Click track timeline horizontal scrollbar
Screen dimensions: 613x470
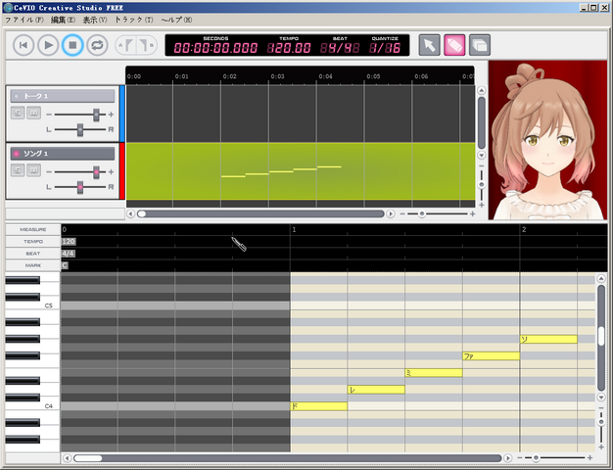260,213
